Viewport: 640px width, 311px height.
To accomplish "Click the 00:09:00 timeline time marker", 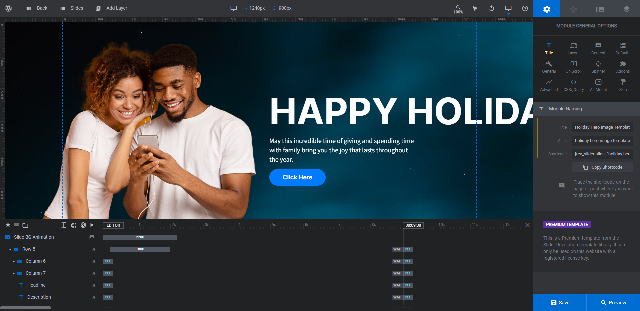I will click(x=413, y=225).
